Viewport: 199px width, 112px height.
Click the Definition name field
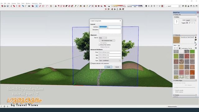point(110,27)
